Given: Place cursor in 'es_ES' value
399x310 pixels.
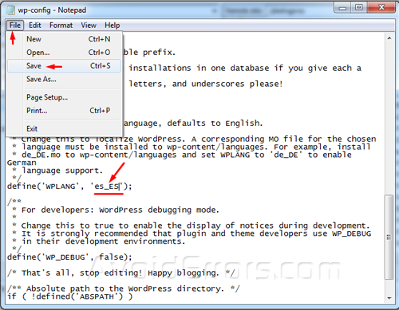Looking at the screenshot, I should click(x=107, y=186).
